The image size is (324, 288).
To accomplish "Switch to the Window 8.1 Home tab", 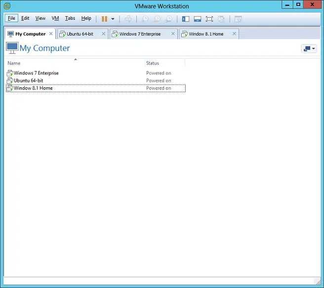I will point(209,34).
